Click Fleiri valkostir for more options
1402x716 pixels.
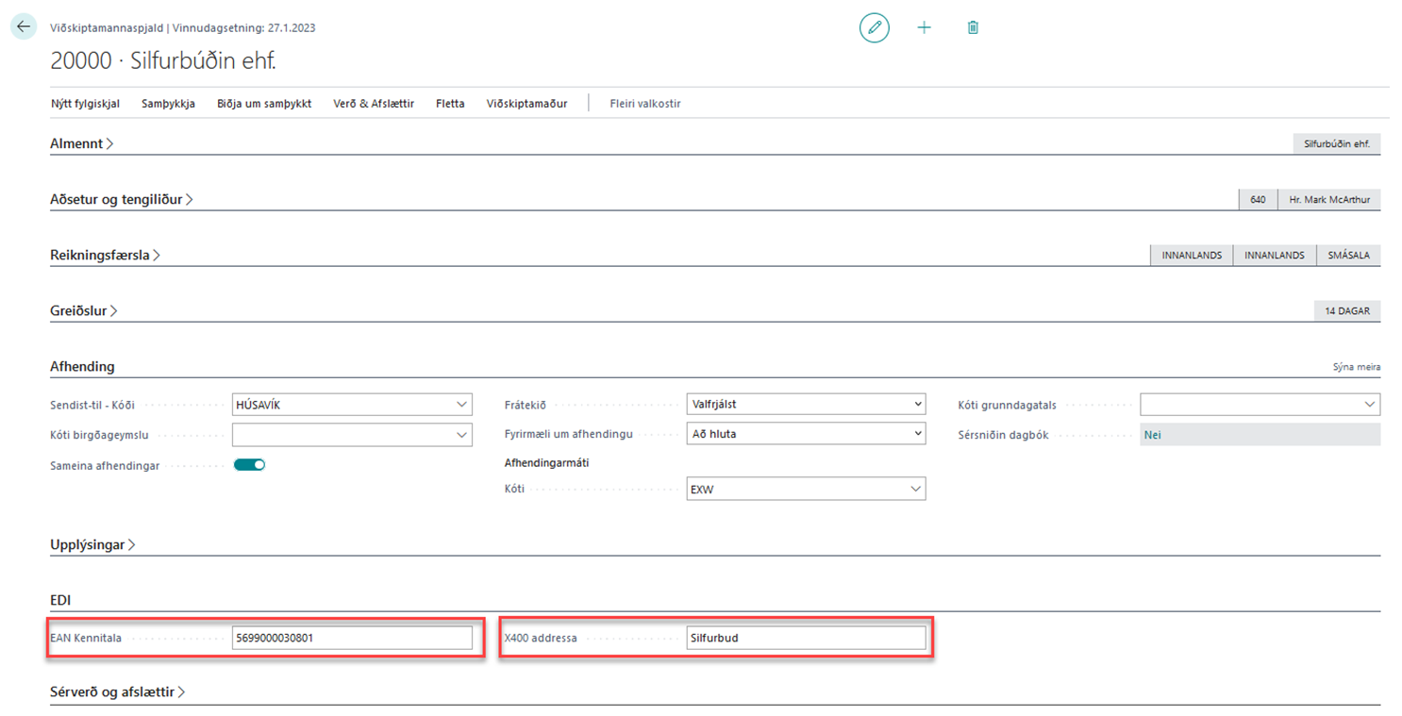click(644, 104)
